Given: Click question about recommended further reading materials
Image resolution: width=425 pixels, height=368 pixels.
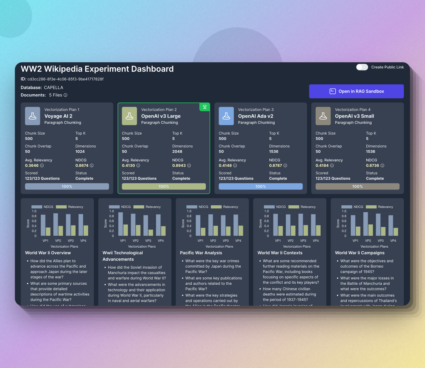Looking at the screenshot, I should tap(291, 272).
